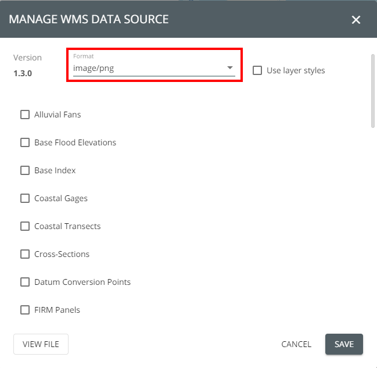Image resolution: width=377 pixels, height=368 pixels.
Task: Select the Coastal Transects checkbox
Action: click(x=25, y=226)
